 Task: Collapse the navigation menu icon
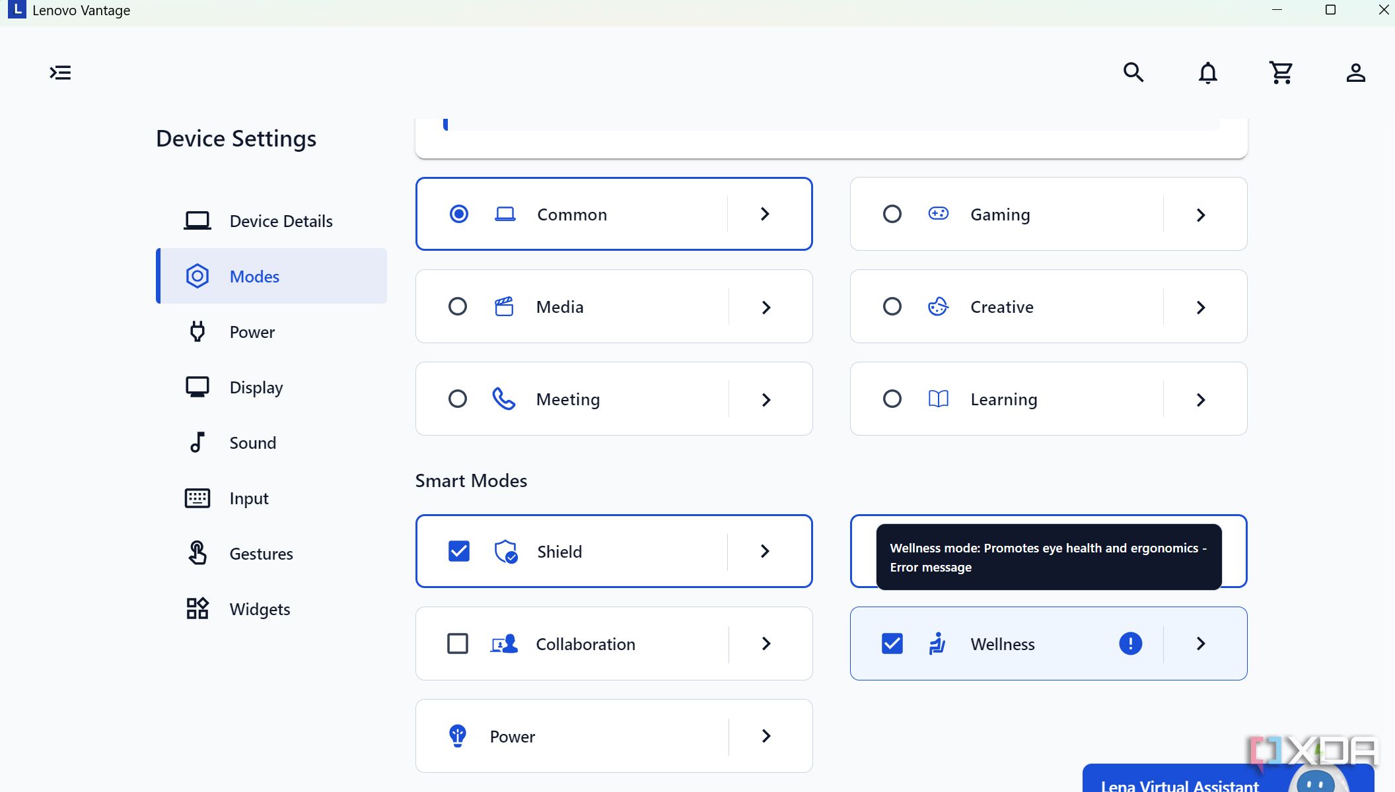tap(60, 73)
